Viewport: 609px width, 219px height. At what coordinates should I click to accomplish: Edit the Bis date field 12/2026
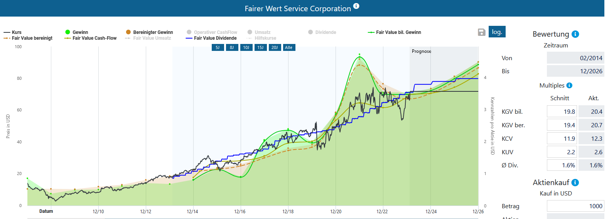(575, 71)
